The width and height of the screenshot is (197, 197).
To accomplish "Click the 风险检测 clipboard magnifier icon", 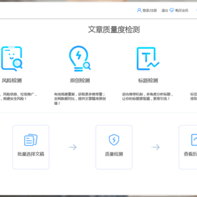I will [11, 59].
